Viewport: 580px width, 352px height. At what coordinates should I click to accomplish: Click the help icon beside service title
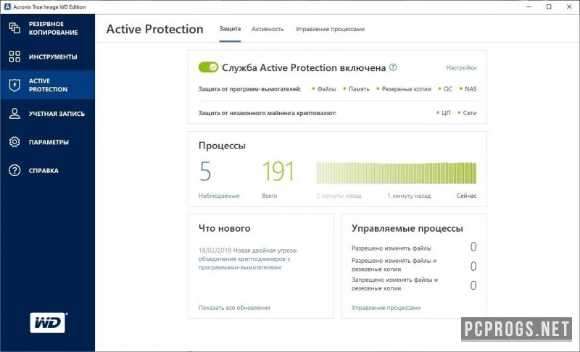point(393,67)
